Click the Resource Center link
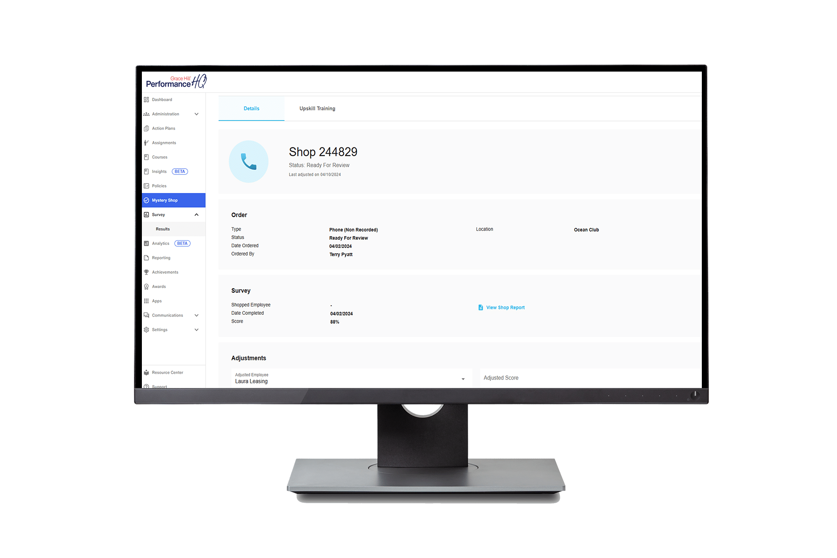Viewport: 837px width, 558px height. [x=167, y=372]
